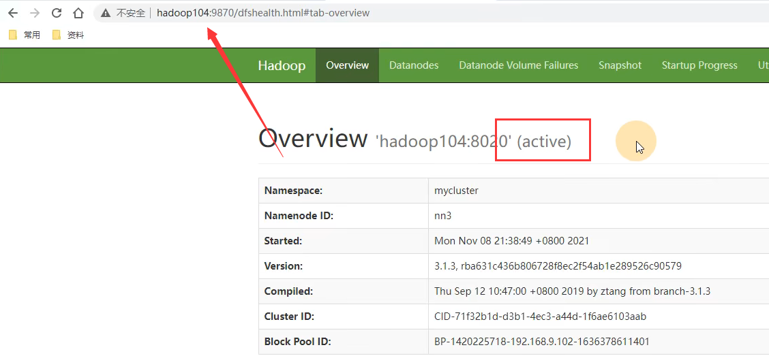Image resolution: width=769 pixels, height=356 pixels.
Task: Click the Cluster ID value
Action: 540,317
